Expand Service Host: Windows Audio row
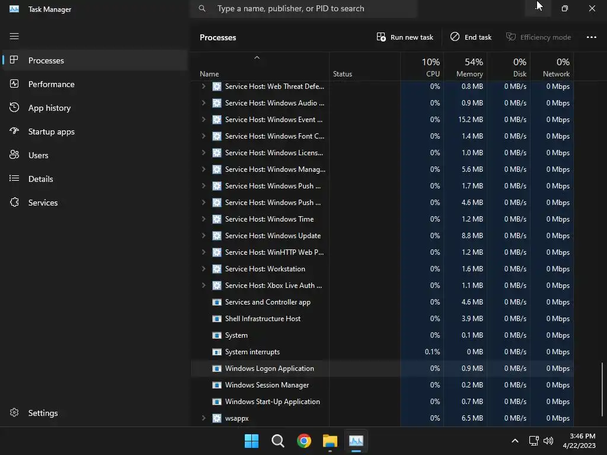 [203, 103]
